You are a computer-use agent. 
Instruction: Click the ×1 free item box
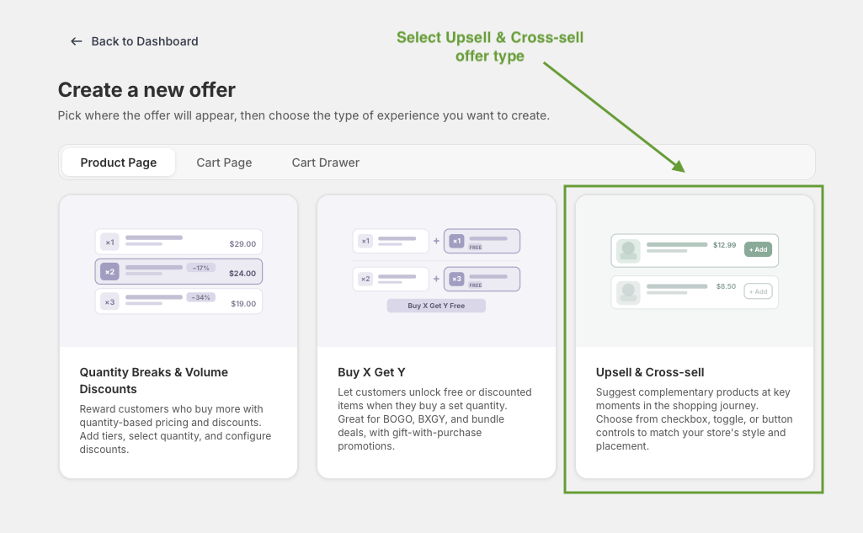[x=482, y=241]
